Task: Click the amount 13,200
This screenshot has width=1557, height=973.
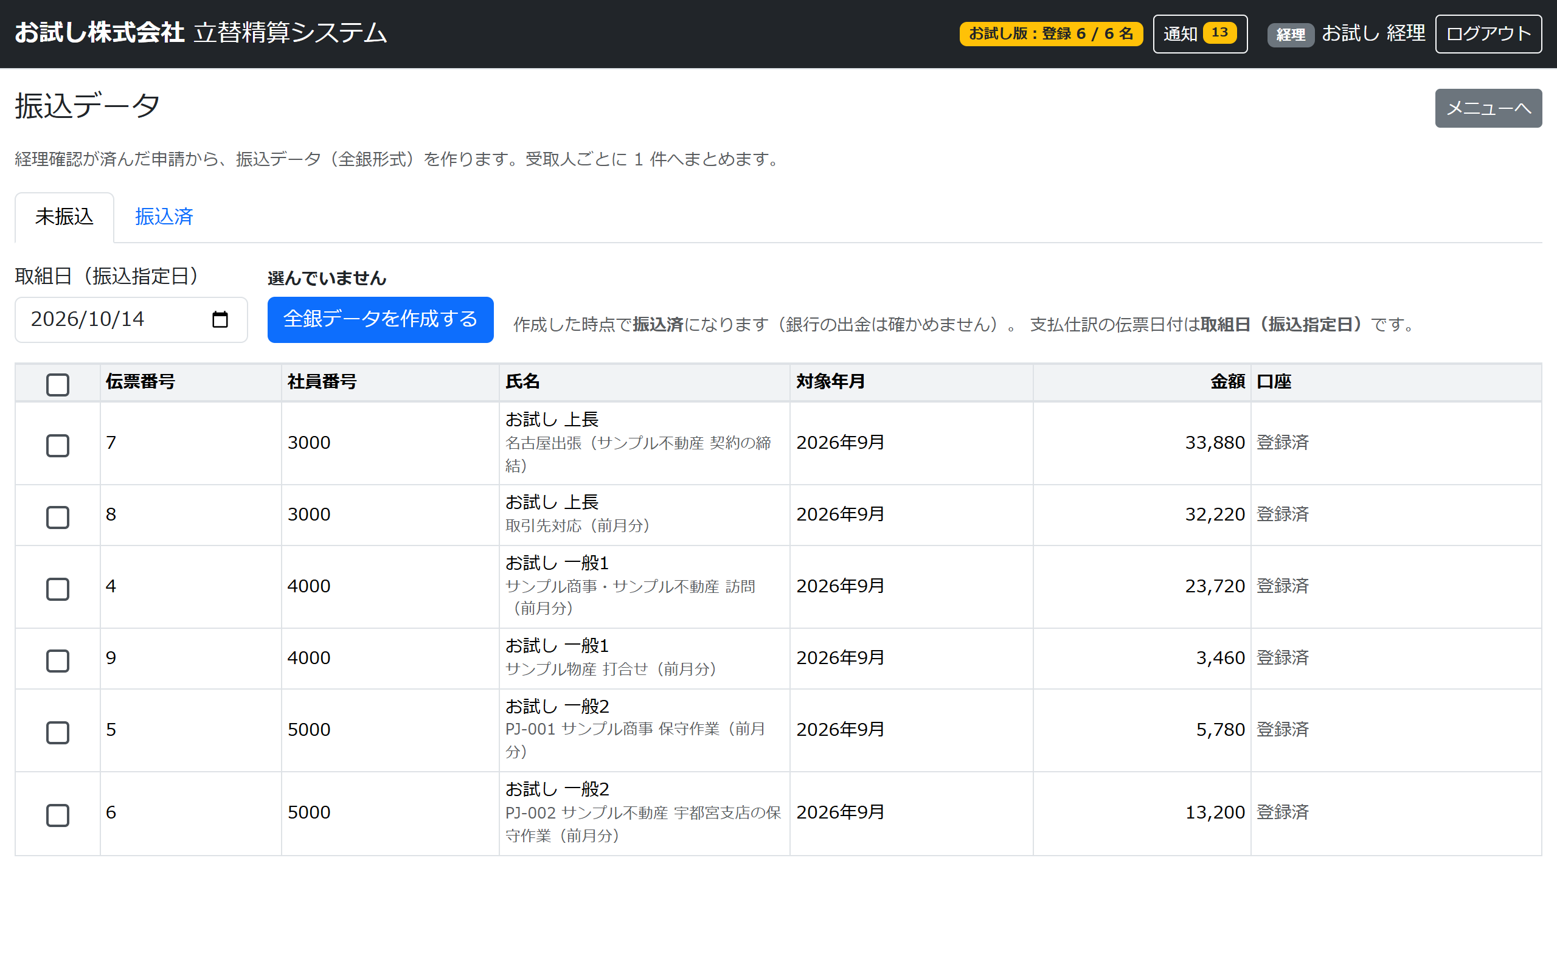Action: (1215, 812)
